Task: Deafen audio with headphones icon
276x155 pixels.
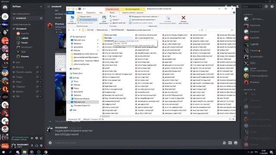Action: [x=37, y=146]
